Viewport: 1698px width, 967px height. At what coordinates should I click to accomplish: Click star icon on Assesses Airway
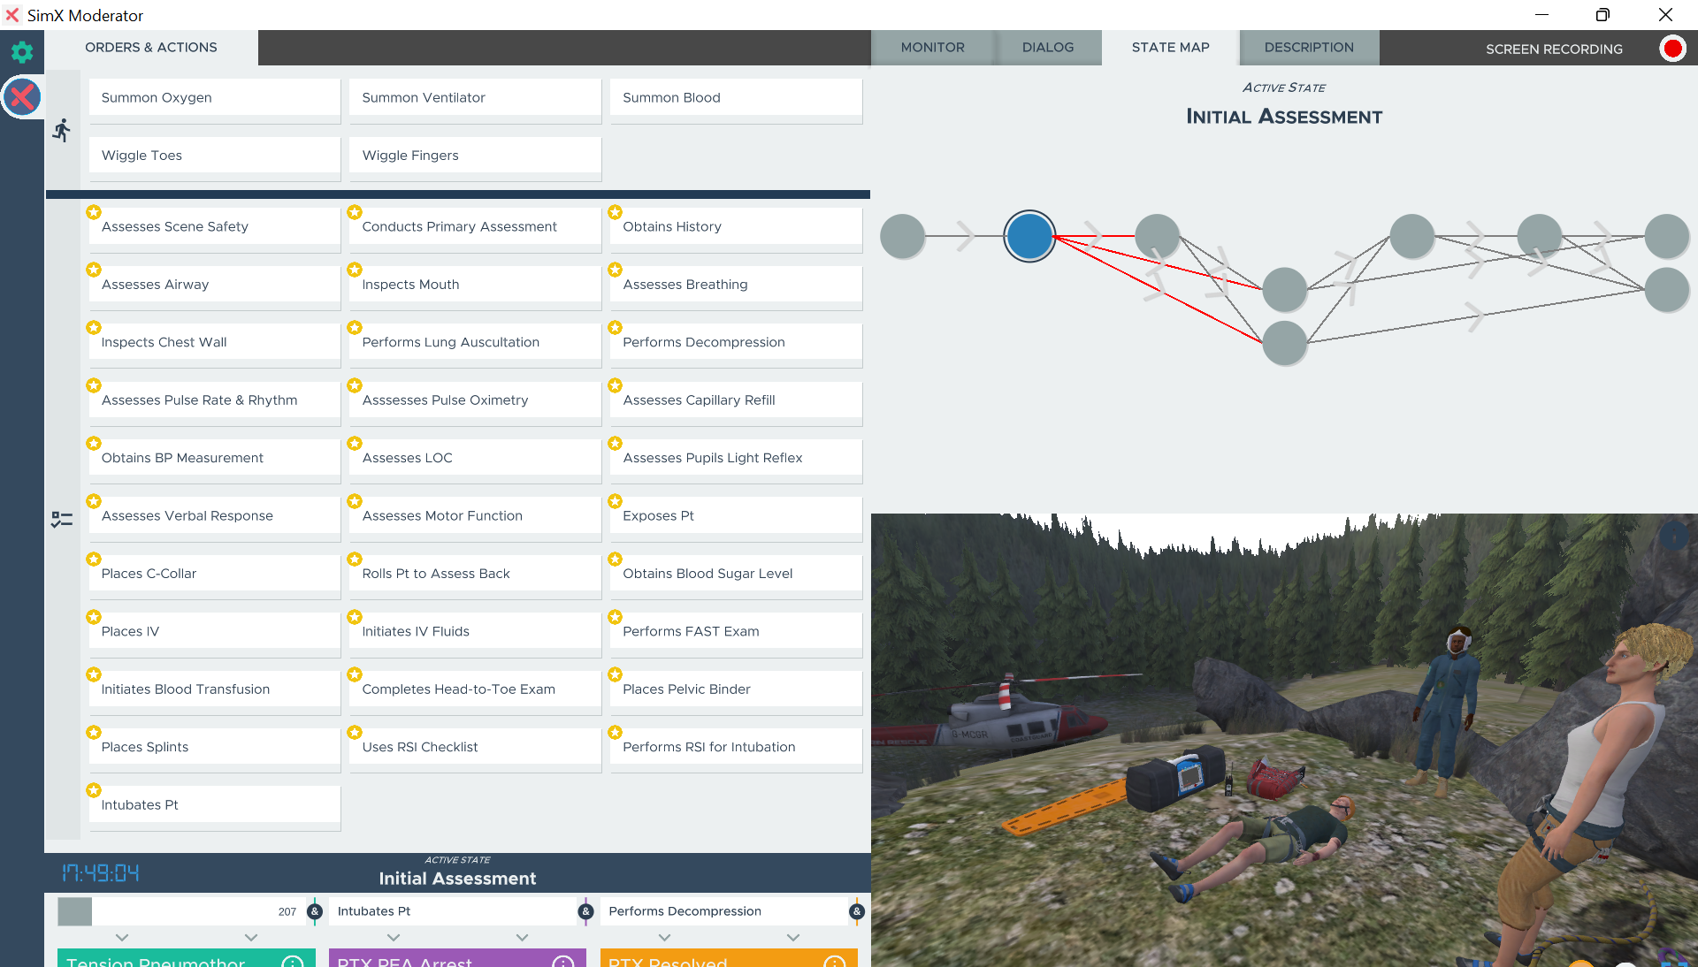pos(94,270)
